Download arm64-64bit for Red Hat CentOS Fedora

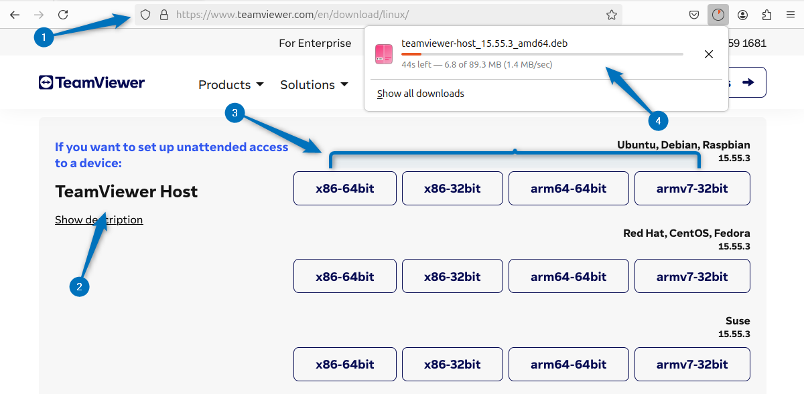[x=568, y=276]
